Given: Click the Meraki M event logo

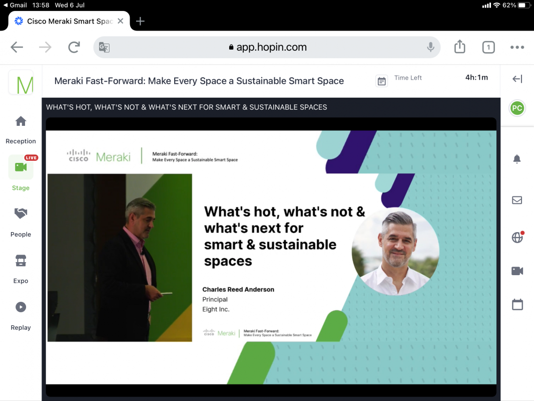Looking at the screenshot, I should pos(21,83).
